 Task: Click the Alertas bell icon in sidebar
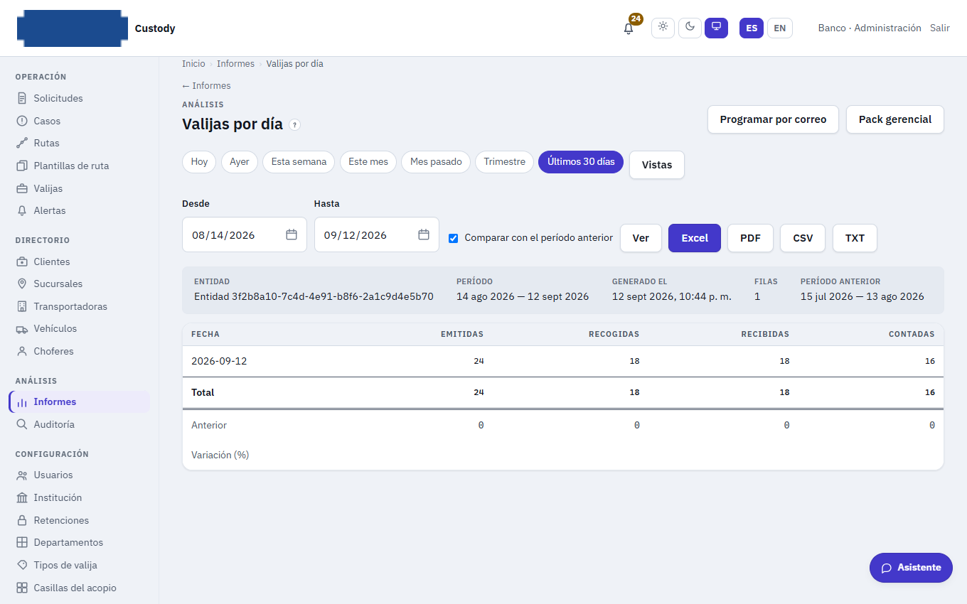tap(21, 210)
